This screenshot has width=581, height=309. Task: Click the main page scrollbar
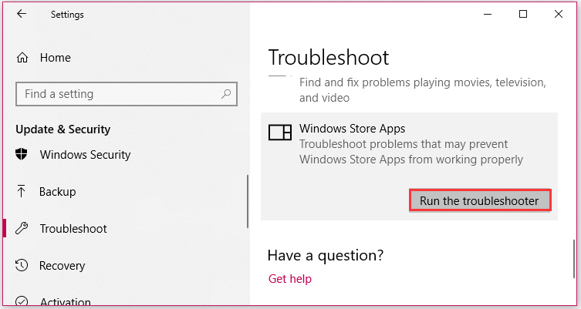(574, 258)
